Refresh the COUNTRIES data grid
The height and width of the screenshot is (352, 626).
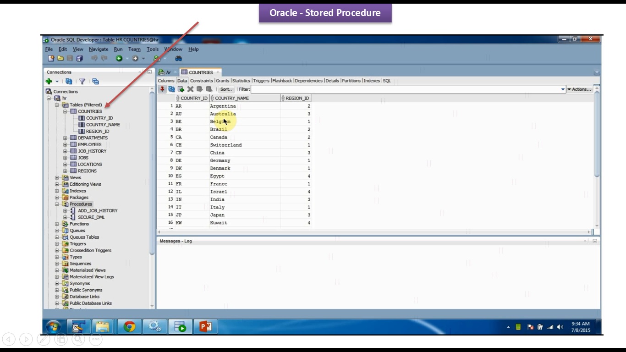pyautogui.click(x=171, y=89)
